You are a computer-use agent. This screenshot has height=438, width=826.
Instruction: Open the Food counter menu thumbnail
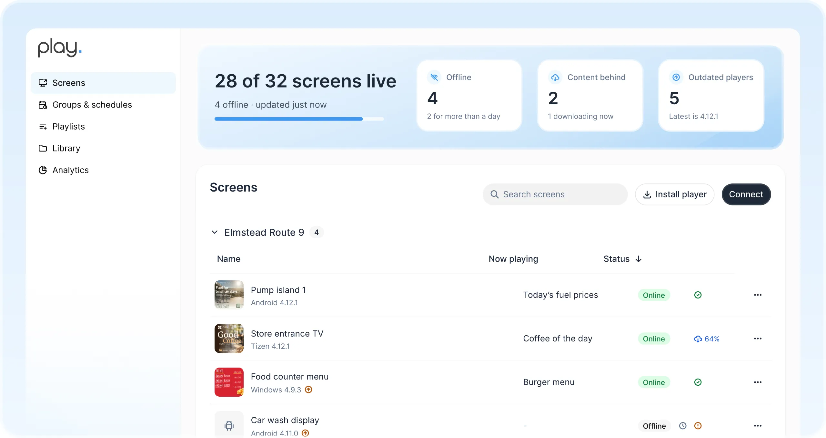(x=229, y=382)
